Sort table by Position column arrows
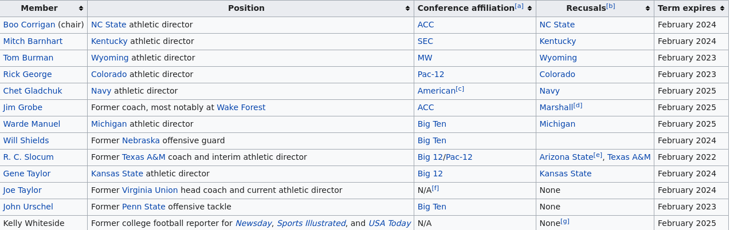This screenshot has height=230, width=730. (407, 9)
